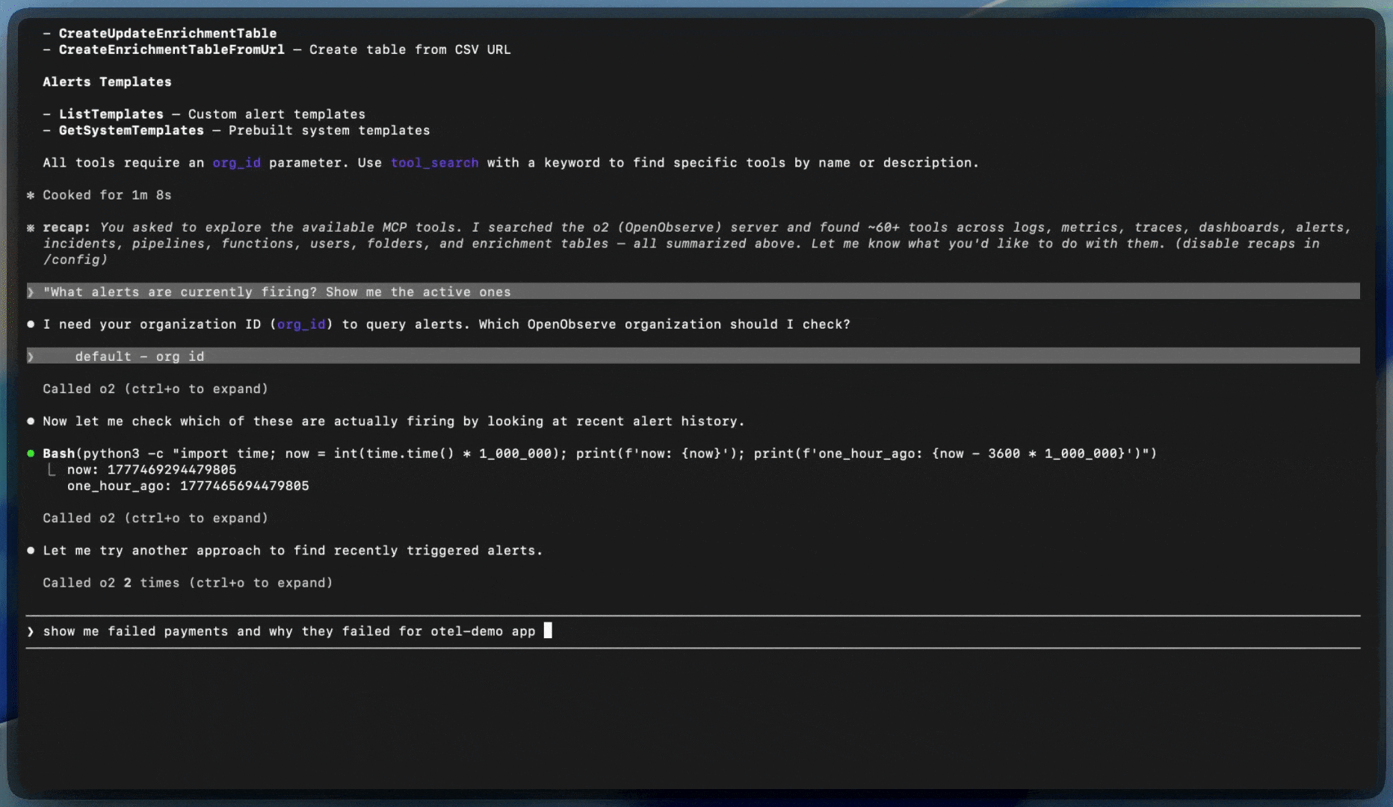
Task: Click the chevron before 'default – org id'
Action: [31, 356]
